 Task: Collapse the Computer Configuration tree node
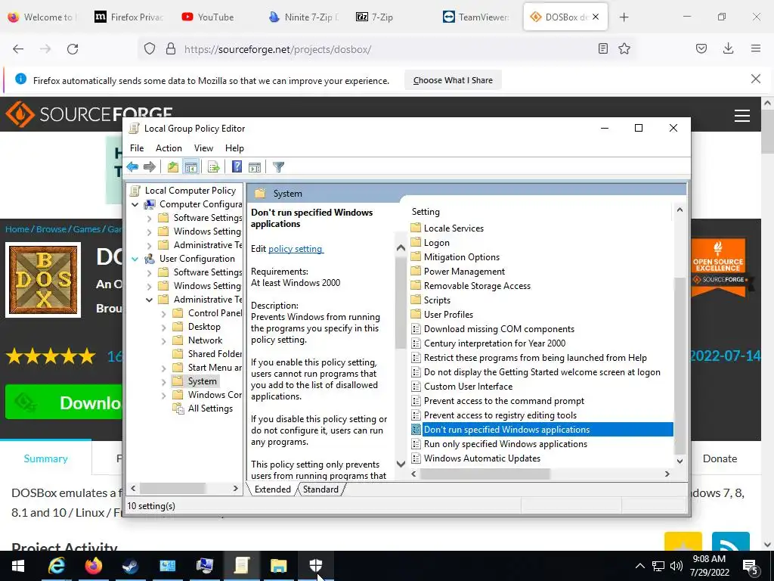tap(135, 204)
